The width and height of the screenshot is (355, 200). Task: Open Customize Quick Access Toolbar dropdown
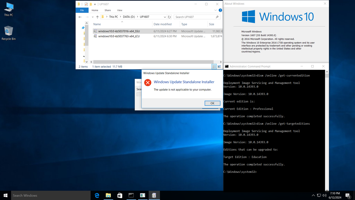(x=95, y=4)
